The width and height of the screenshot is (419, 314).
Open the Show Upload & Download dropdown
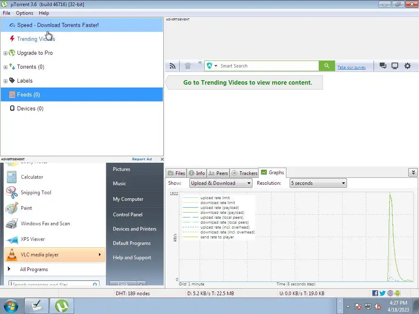point(221,183)
